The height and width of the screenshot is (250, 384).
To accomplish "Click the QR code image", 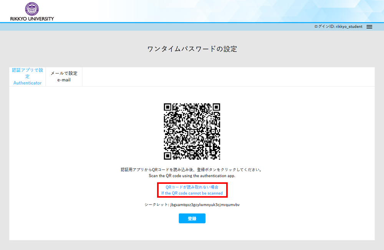I will pos(192,131).
